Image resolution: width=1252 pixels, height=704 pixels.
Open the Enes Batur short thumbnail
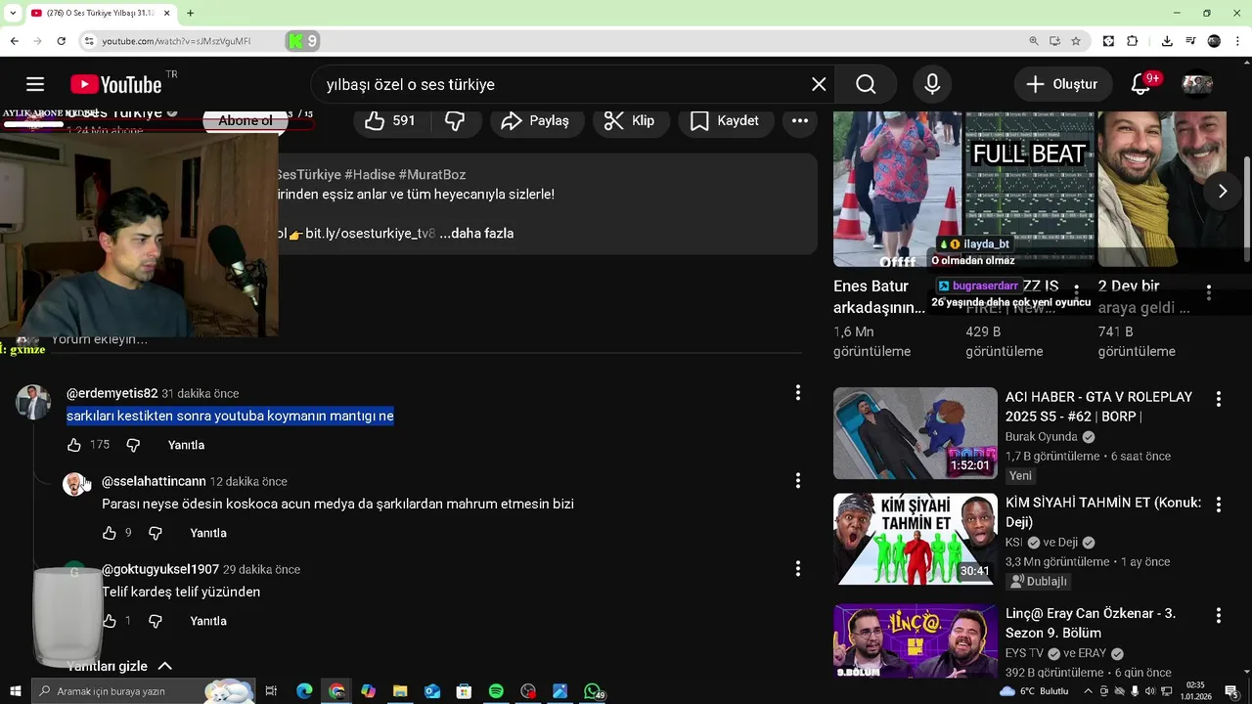(x=897, y=189)
